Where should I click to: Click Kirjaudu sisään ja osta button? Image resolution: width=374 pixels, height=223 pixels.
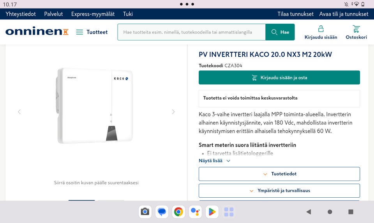pos(279,77)
